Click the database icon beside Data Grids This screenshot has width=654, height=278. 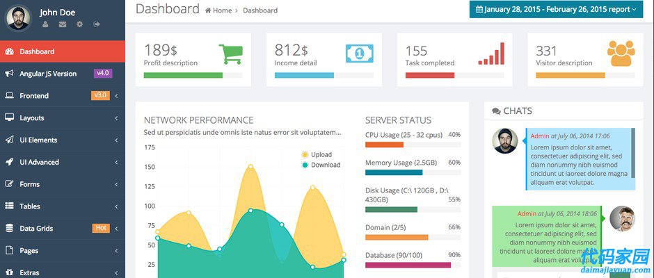9,229
